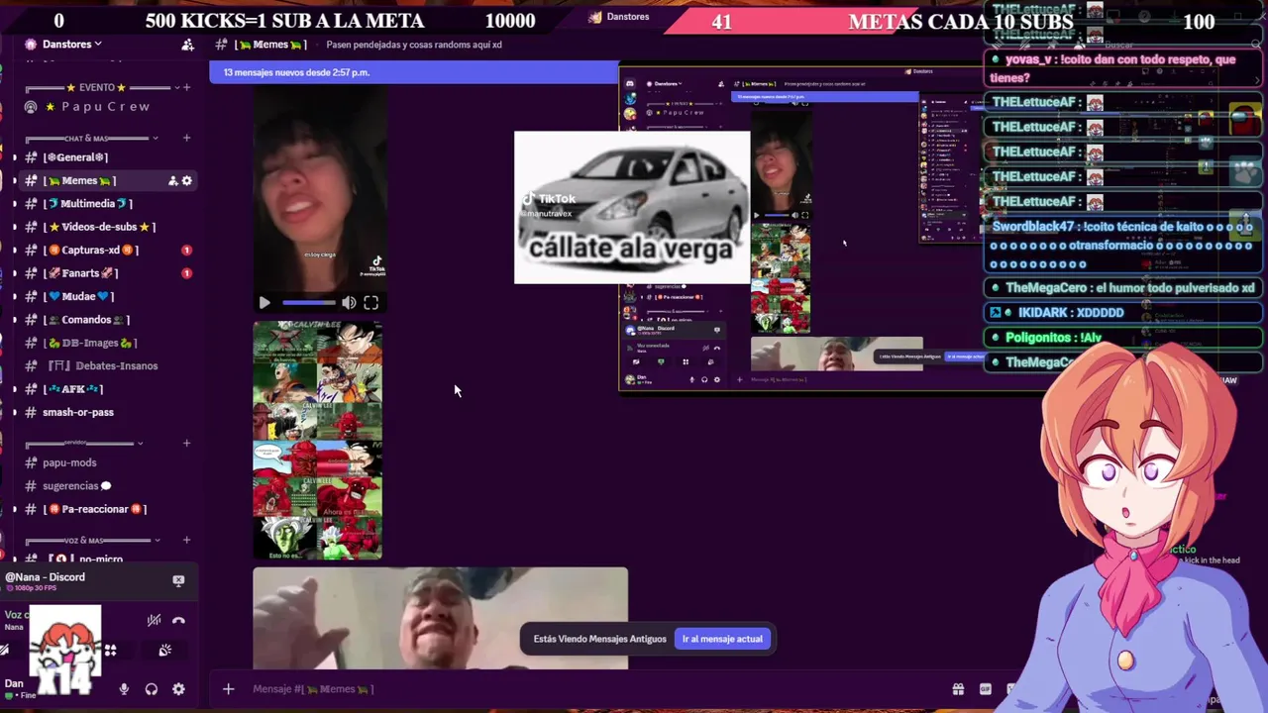Open user settings gear next to Dan
Screen dimensions: 1268x713
pyautogui.click(x=178, y=689)
